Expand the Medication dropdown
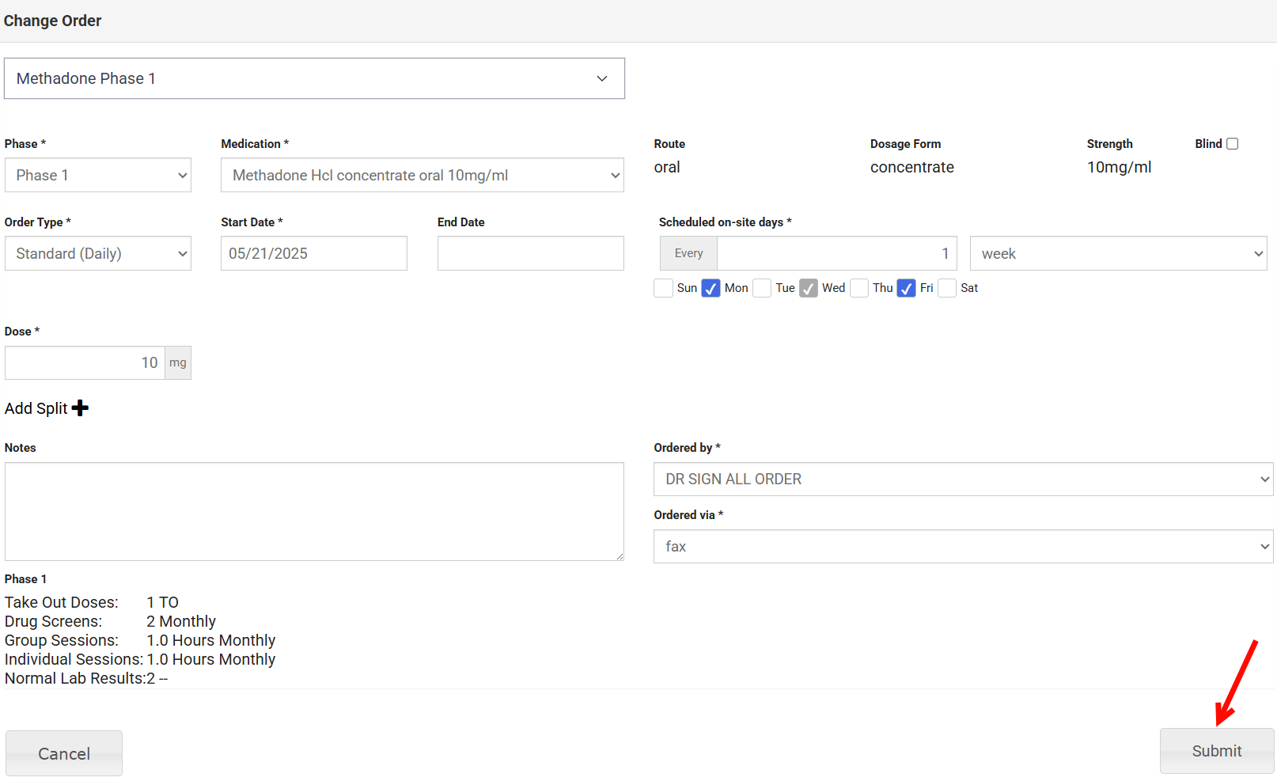Screen dimensions: 1277x781 (x=422, y=175)
